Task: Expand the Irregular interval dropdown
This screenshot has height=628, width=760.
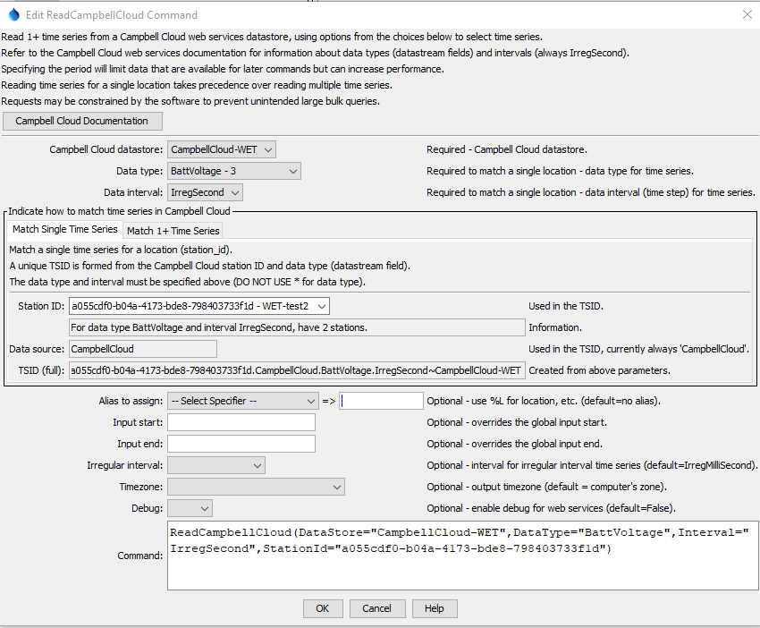Action: pos(215,465)
